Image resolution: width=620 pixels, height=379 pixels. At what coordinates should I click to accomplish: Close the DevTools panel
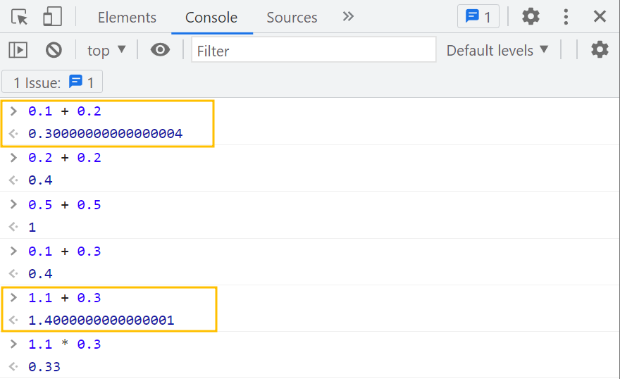tap(600, 17)
